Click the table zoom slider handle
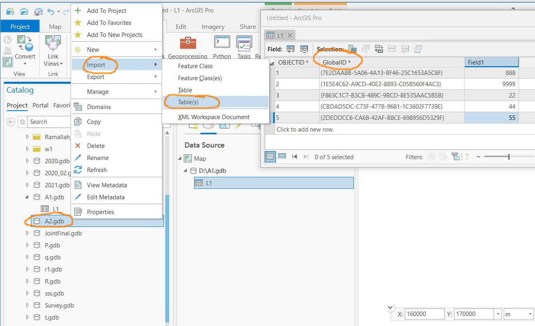This screenshot has height=326, width=535. coord(509,157)
